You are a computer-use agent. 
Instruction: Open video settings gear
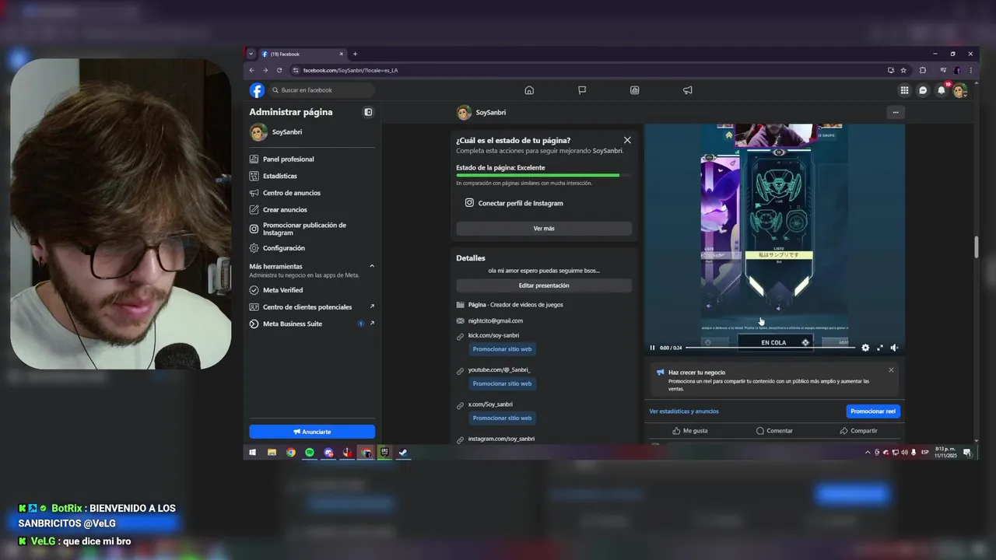[865, 348]
